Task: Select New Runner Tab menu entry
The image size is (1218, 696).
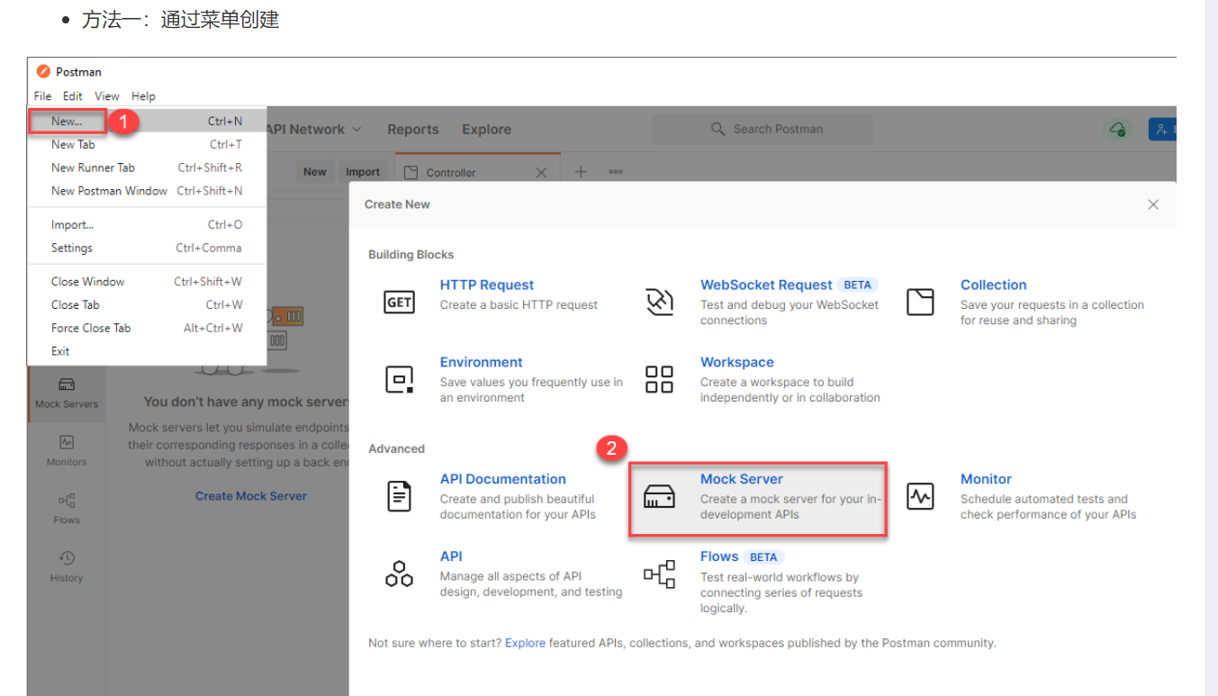Action: [147, 167]
